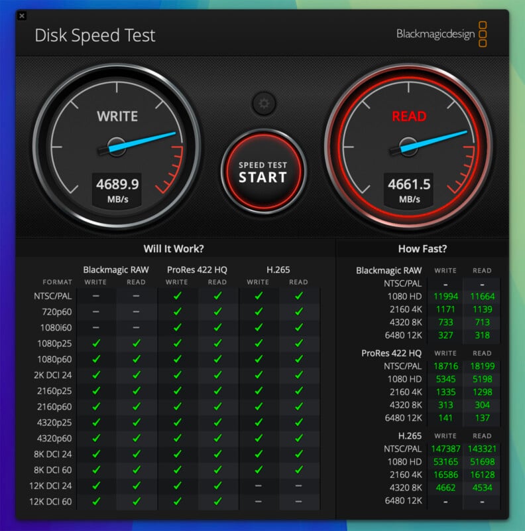
Task: Click H.265 heading in How Fast panel
Action: tap(410, 436)
